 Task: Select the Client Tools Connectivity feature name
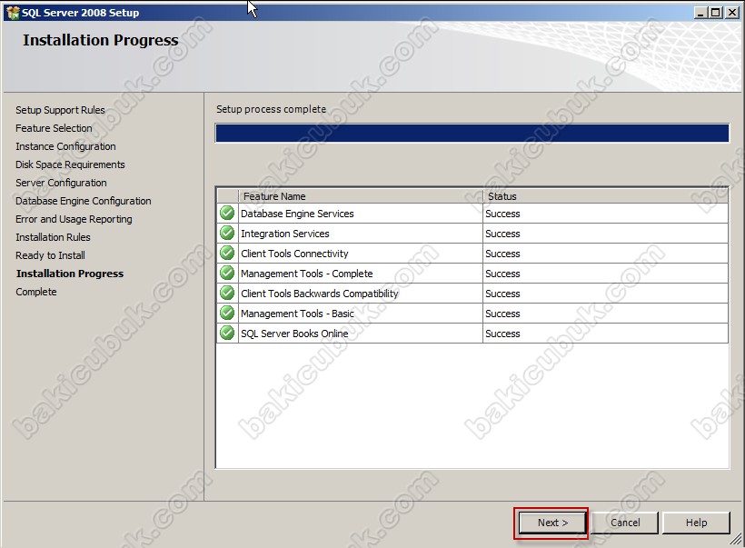[294, 254]
